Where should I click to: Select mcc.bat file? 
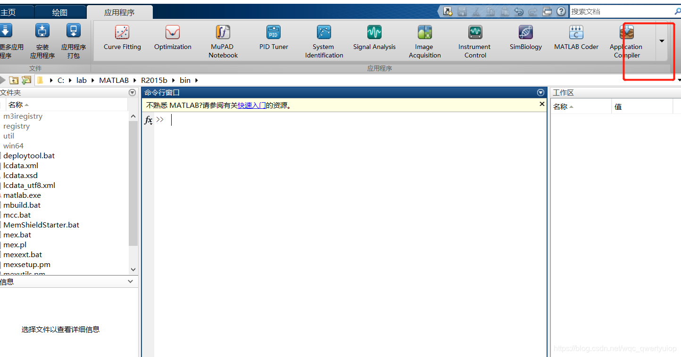pyautogui.click(x=17, y=215)
